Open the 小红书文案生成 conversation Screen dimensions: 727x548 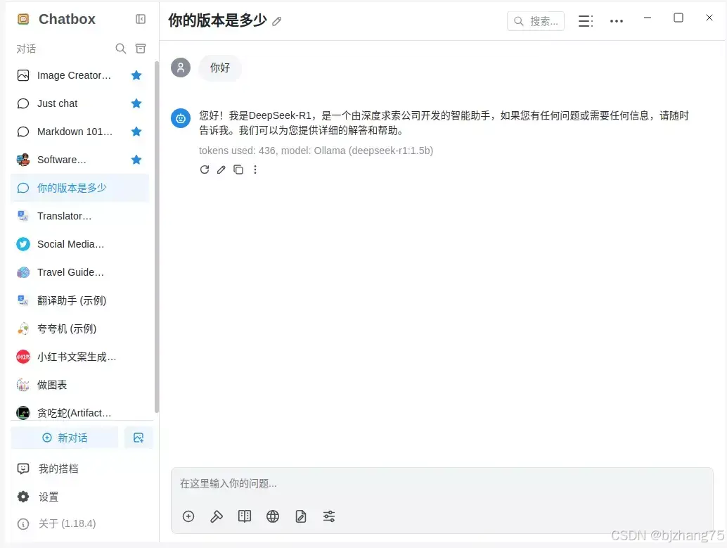[x=79, y=357]
